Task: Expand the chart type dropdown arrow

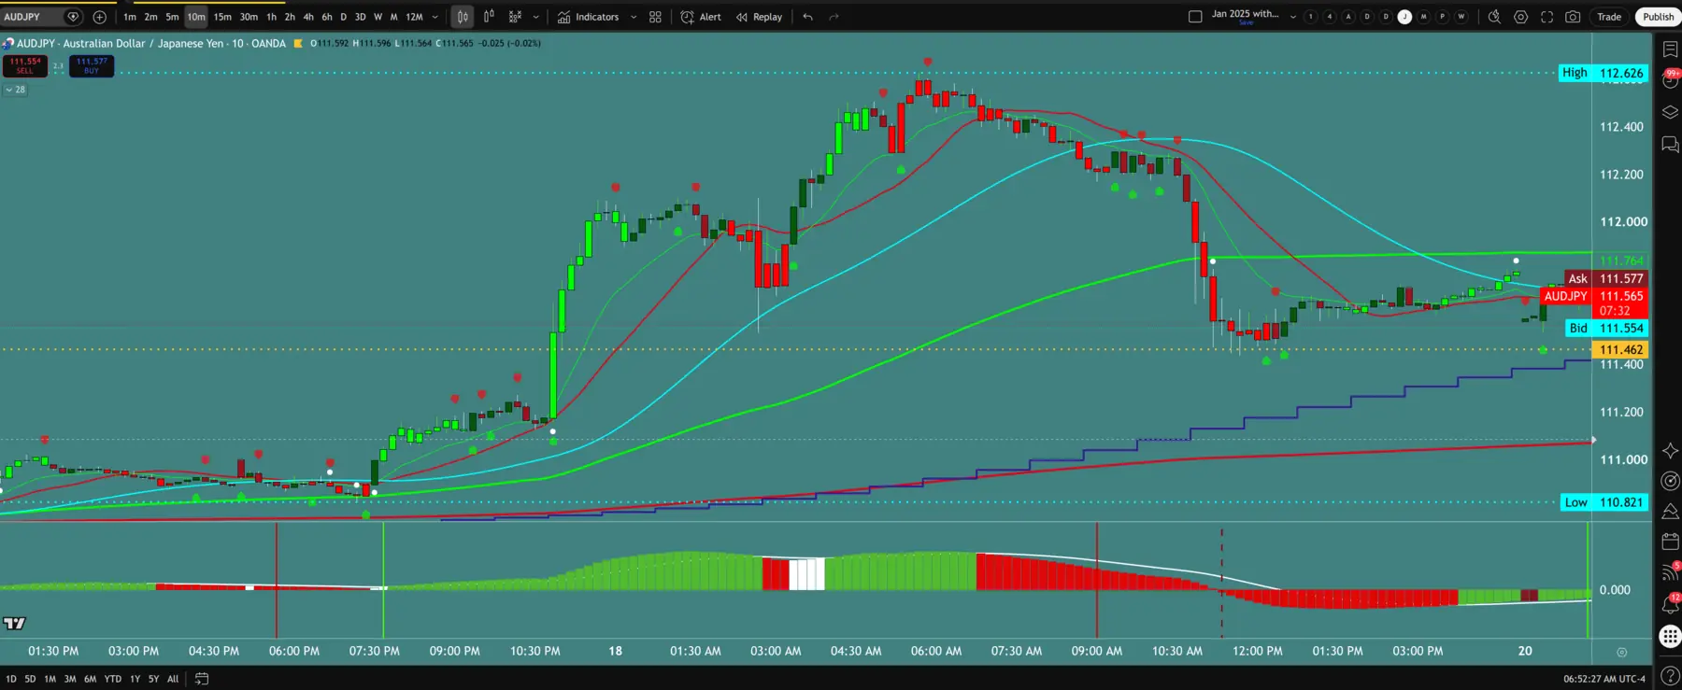Action: (535, 17)
